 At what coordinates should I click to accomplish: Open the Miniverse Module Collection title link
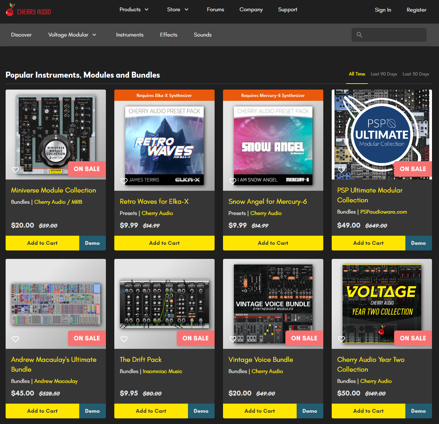tap(53, 190)
